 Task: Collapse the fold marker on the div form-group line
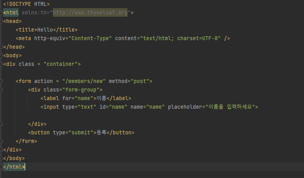pos(1,90)
